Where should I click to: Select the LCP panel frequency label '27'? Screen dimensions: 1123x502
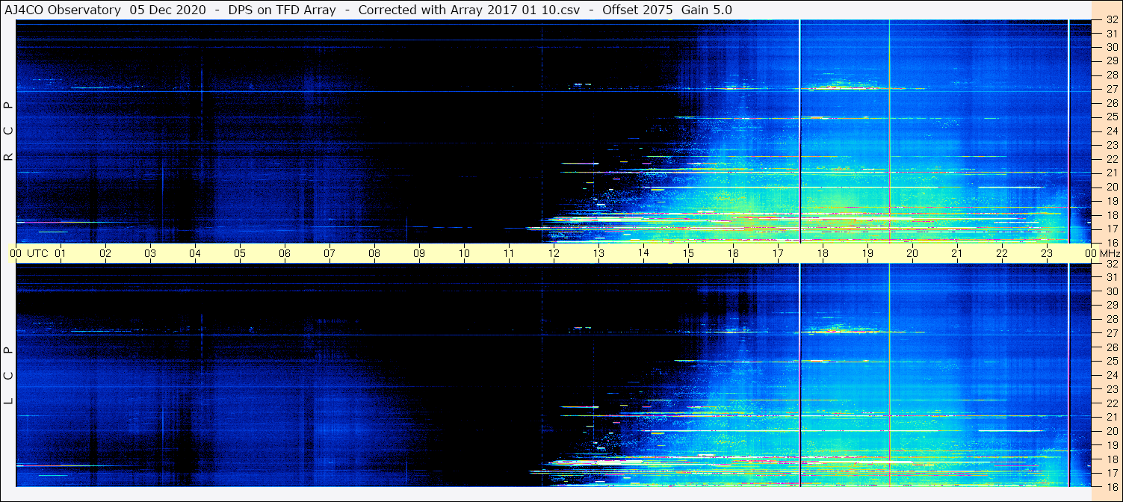(1111, 333)
